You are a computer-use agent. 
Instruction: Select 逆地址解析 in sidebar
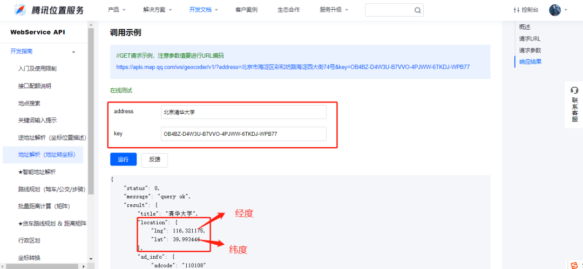point(52,137)
